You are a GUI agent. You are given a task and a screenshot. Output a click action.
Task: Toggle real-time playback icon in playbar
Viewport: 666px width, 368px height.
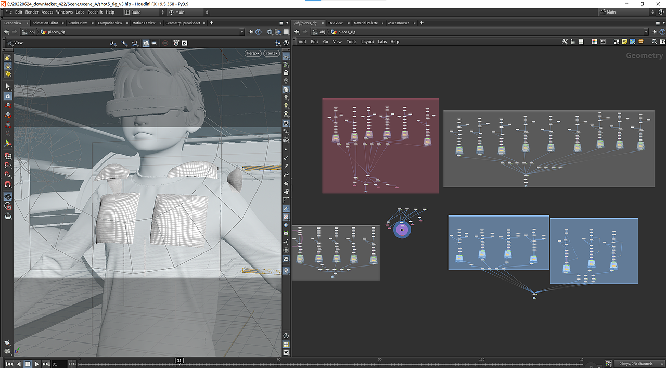click(x=608, y=364)
